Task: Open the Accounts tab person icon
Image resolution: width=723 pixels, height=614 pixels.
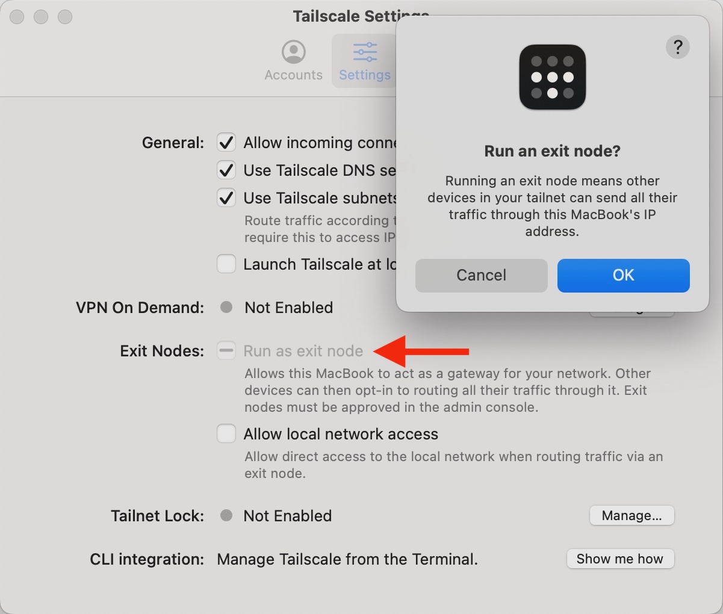Action: pos(294,52)
